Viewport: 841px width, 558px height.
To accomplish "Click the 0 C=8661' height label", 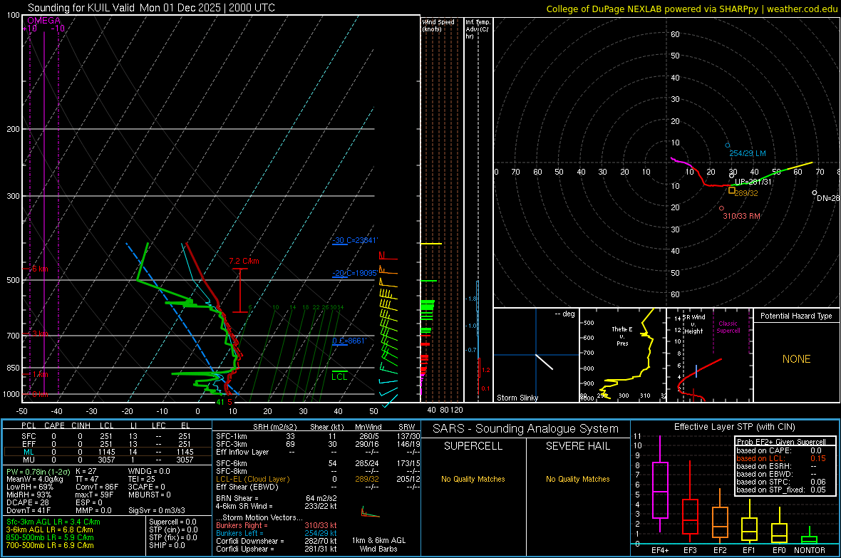I will tap(349, 341).
